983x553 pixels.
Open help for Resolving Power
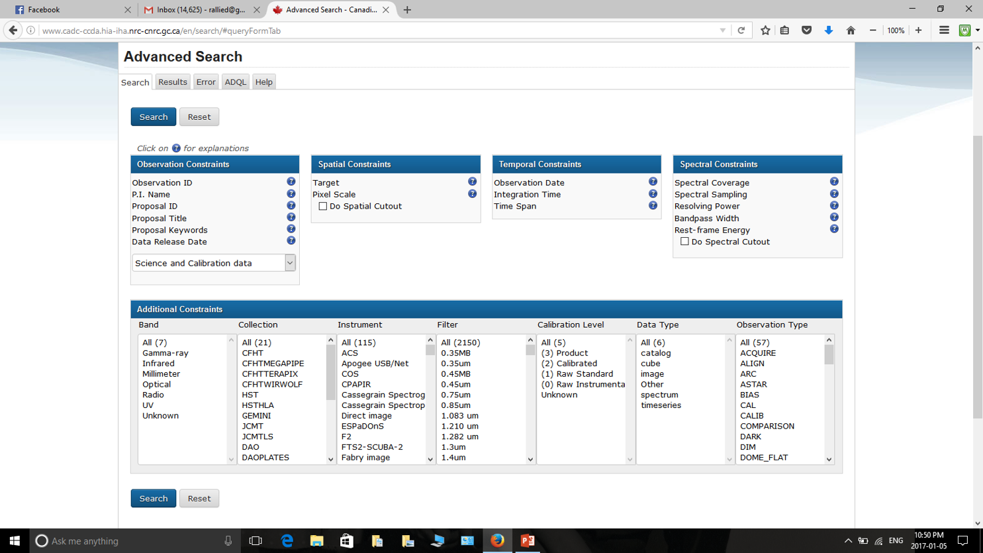pos(834,205)
